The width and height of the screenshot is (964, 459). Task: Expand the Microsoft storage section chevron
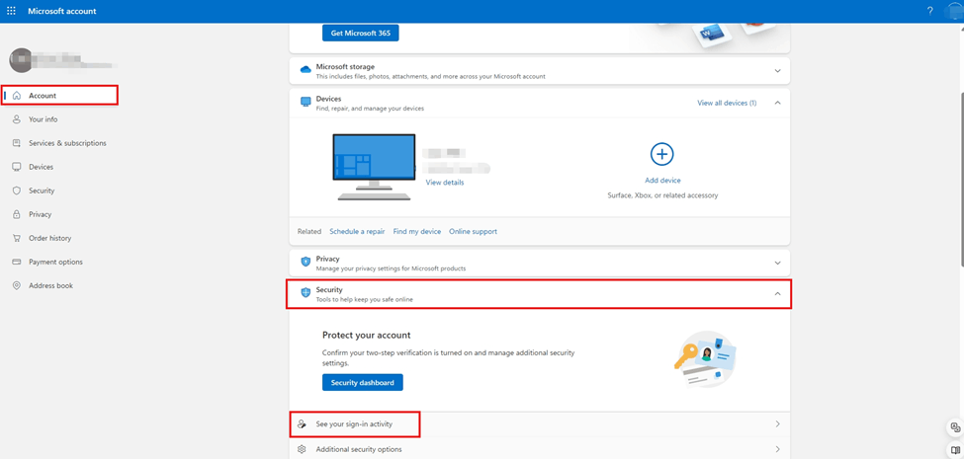tap(778, 71)
